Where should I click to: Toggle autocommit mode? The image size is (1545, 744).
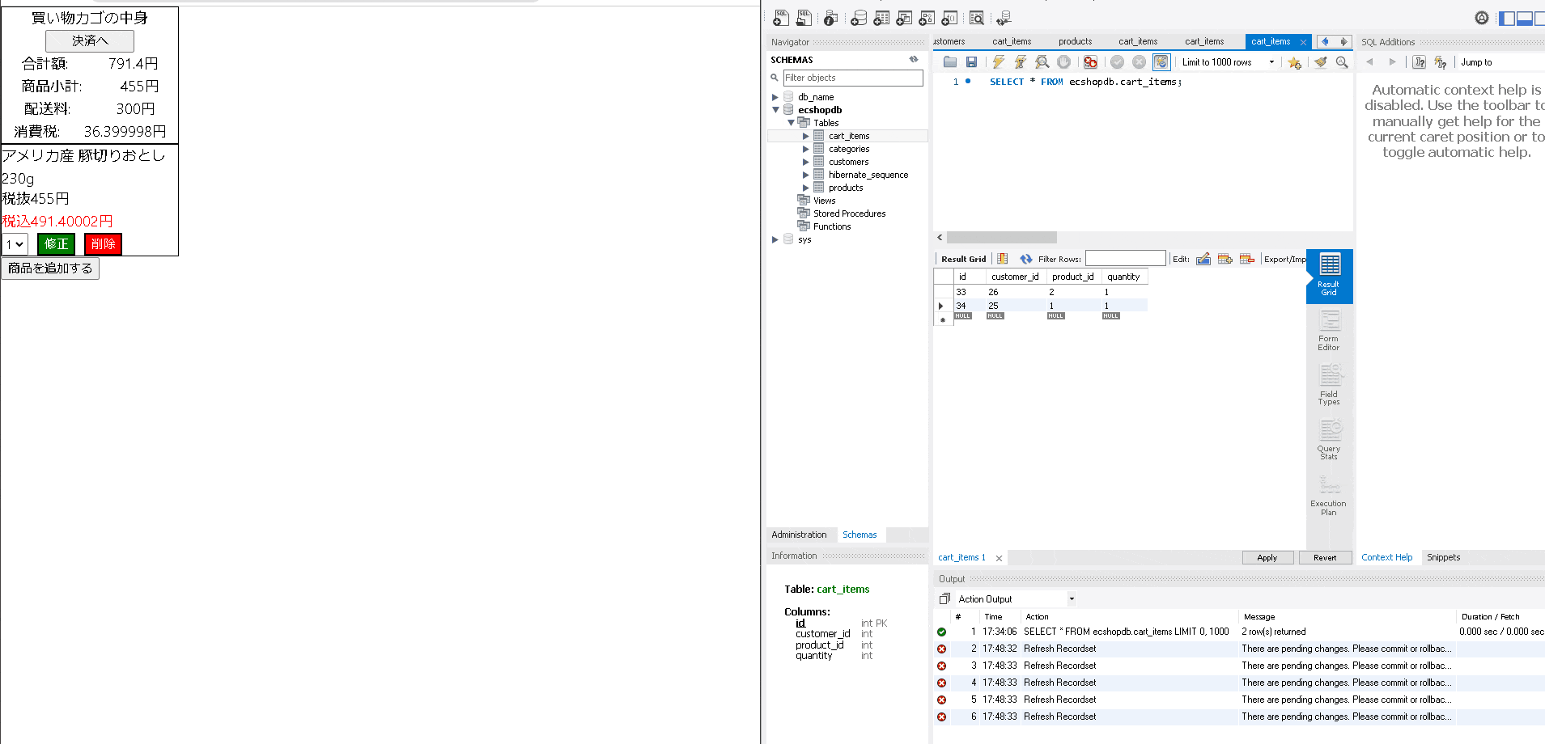(1161, 62)
